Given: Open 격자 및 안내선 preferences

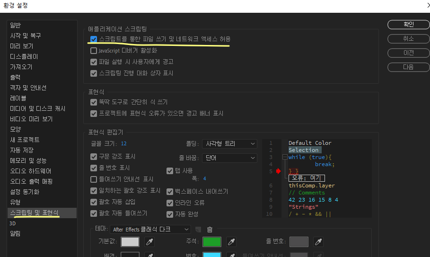Looking at the screenshot, I should 42,88.
